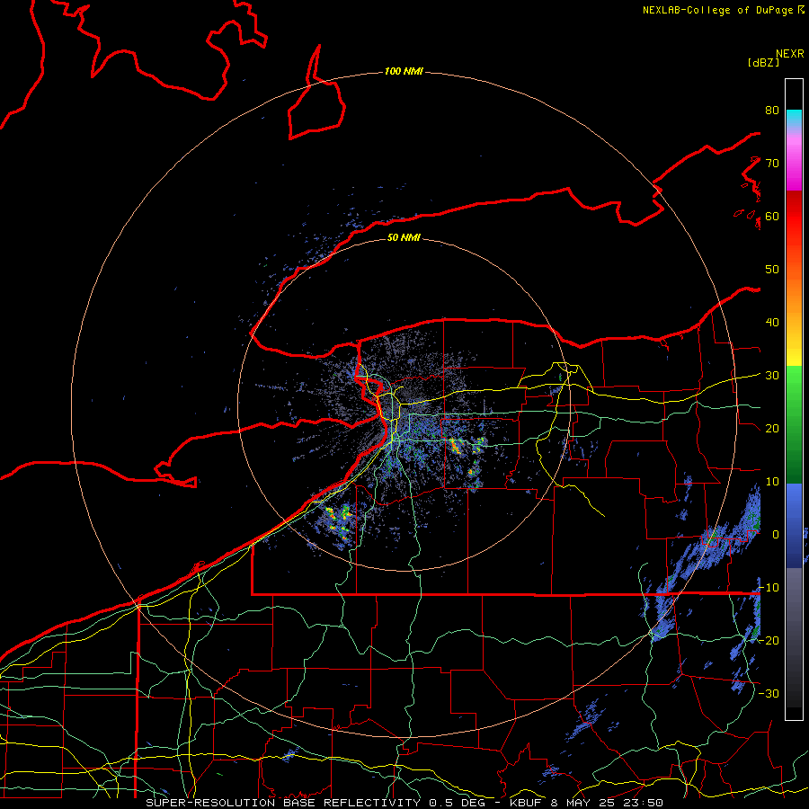The width and height of the screenshot is (809, 809).
Task: Click the 30 dBZ scale value
Action: 772,375
